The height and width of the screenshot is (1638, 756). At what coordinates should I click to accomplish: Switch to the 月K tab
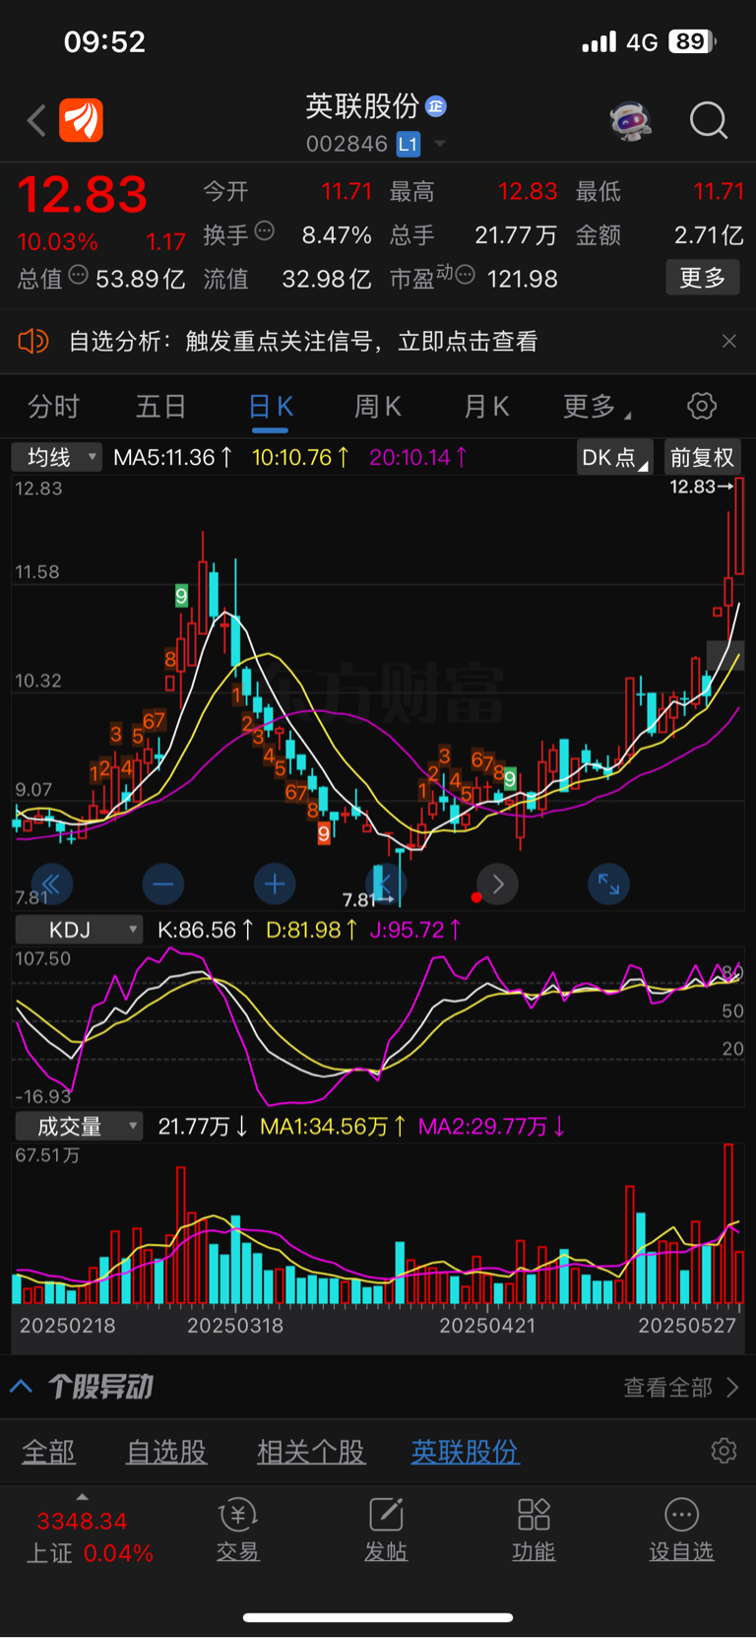click(x=486, y=407)
